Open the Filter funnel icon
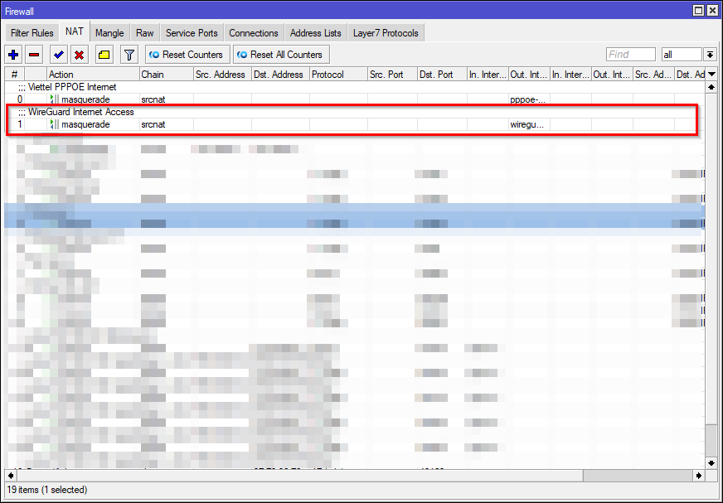This screenshot has width=723, height=503. (129, 55)
